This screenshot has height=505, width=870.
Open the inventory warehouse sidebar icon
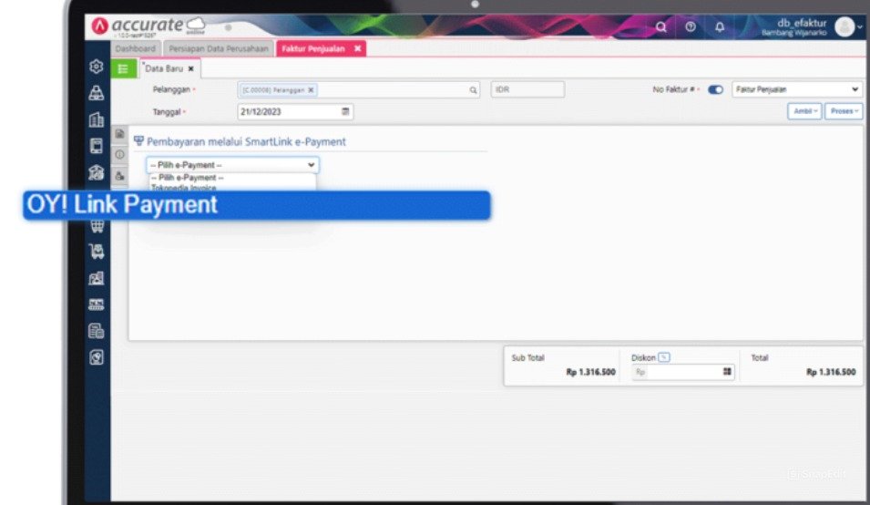point(96,278)
